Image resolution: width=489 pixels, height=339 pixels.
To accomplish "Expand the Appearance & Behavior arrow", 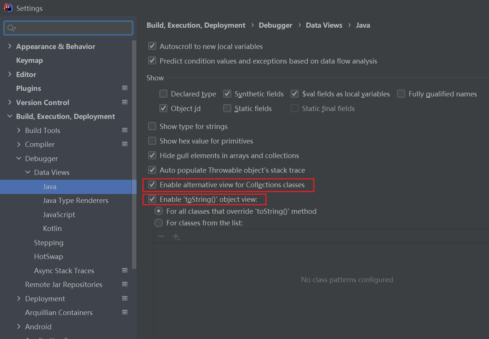I will 10,46.
